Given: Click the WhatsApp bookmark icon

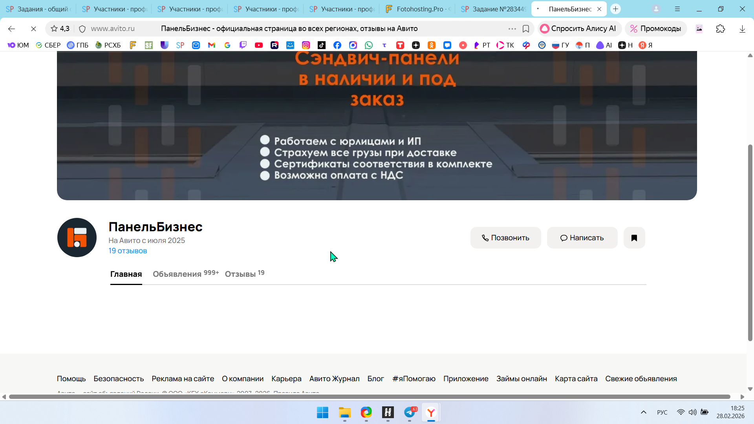Looking at the screenshot, I should (x=369, y=45).
